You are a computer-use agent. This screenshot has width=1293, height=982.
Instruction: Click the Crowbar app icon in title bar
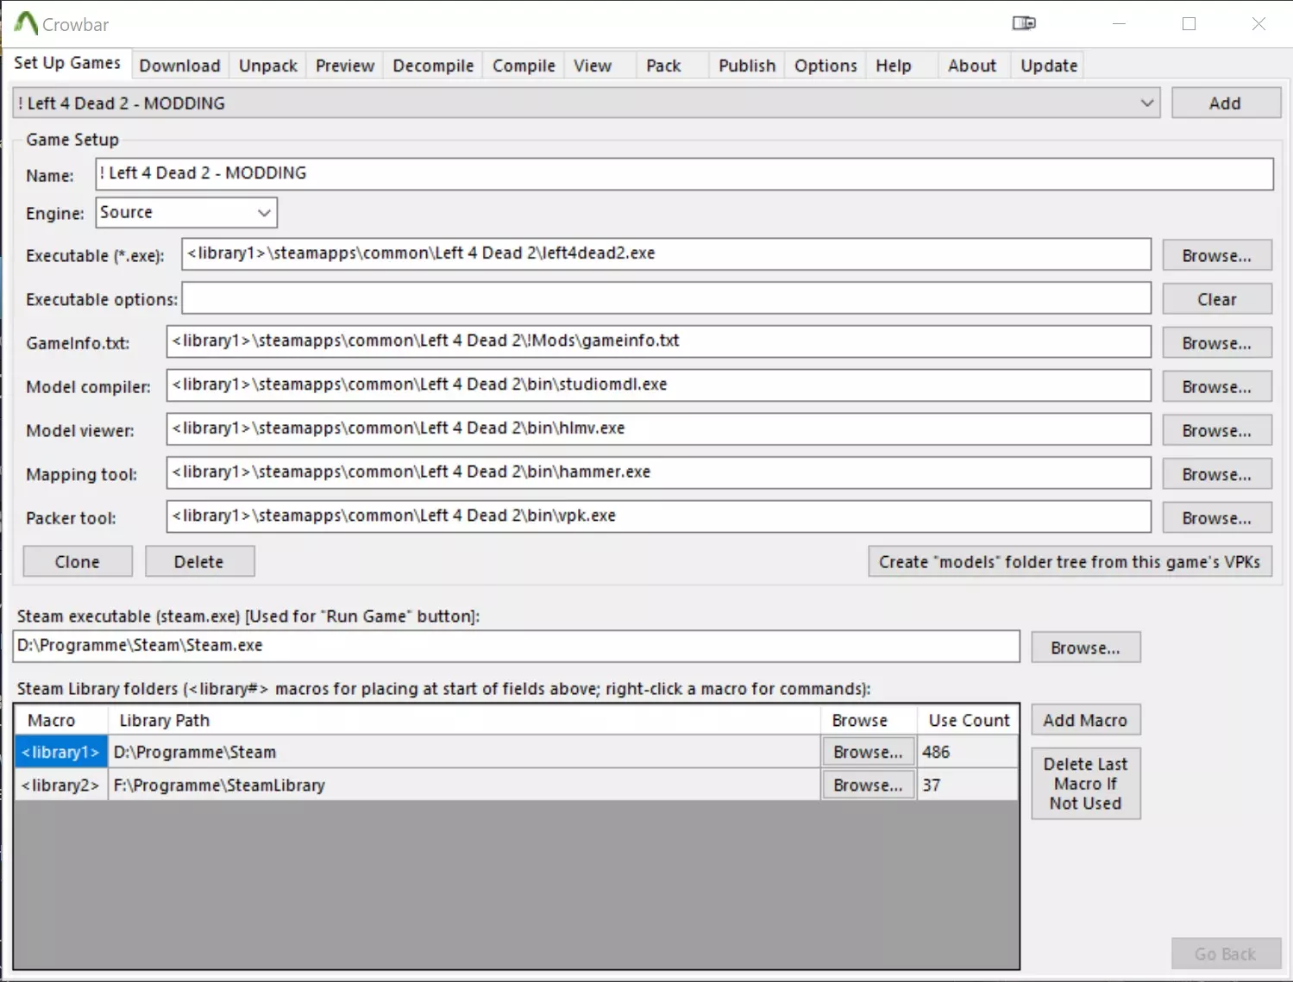[x=26, y=23]
